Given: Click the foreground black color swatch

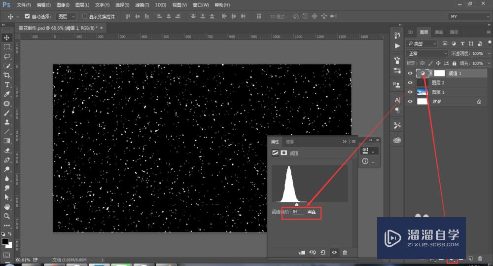Looking at the screenshot, I should click(x=5, y=241).
